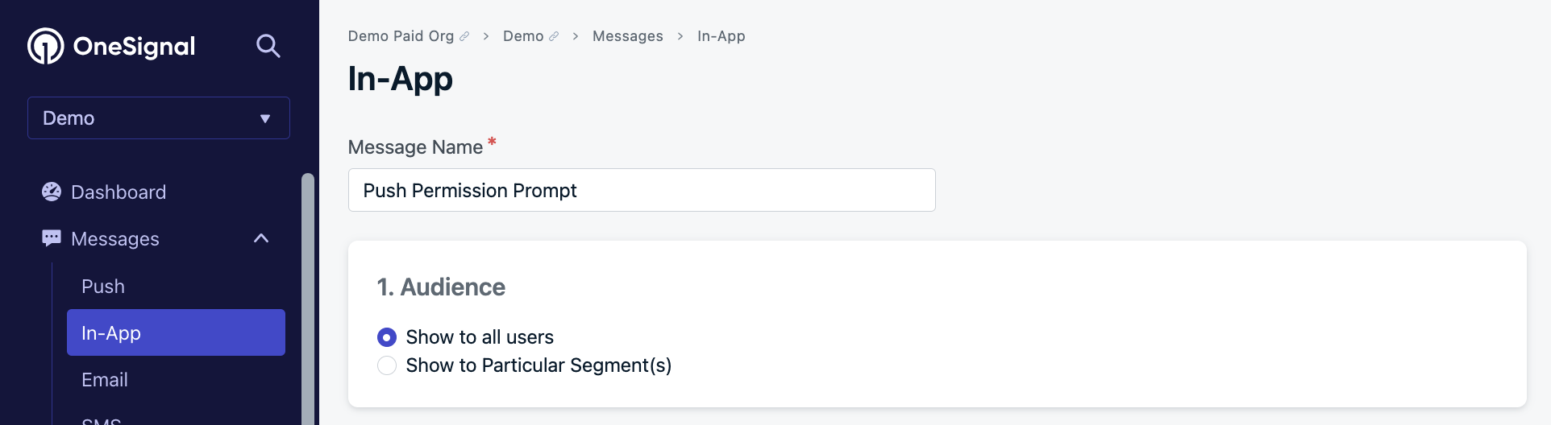Image resolution: width=1551 pixels, height=425 pixels.
Task: Collapse the Messages menu chevron
Action: (261, 238)
